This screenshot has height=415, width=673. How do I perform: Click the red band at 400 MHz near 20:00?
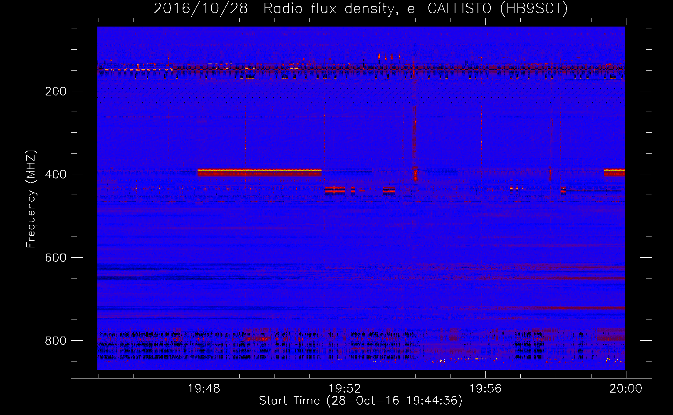pyautogui.click(x=614, y=172)
